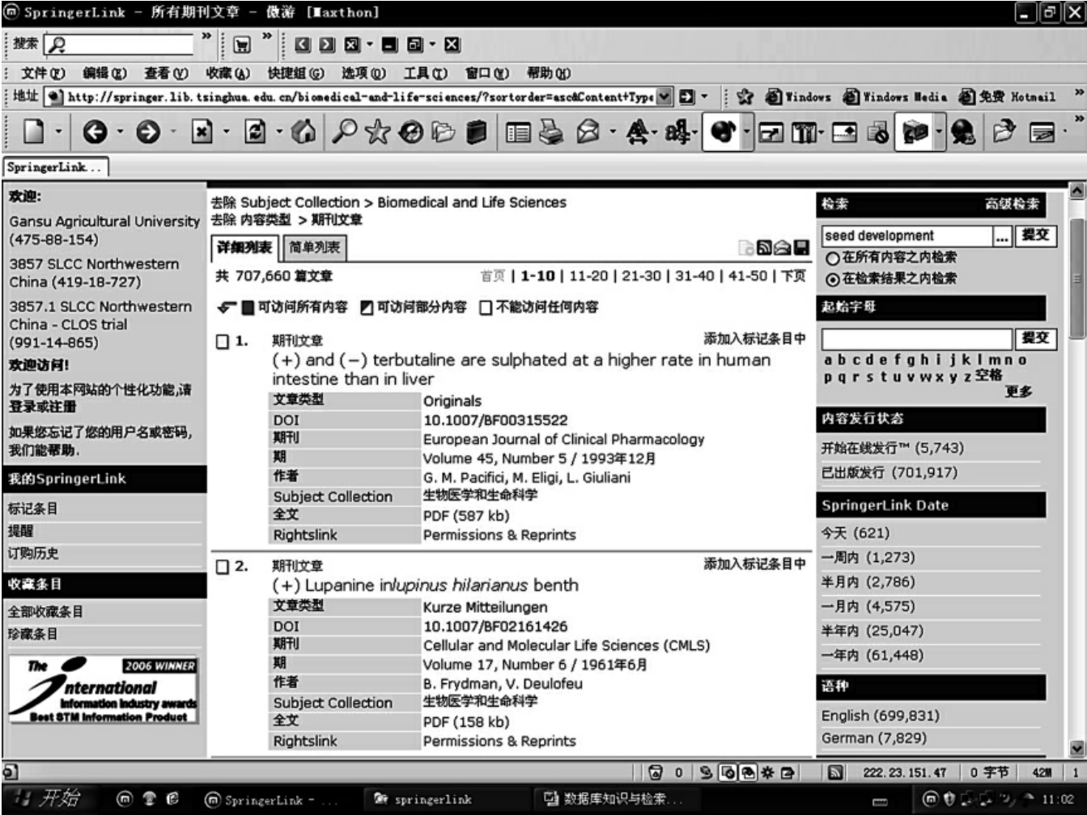Open the PDF (587 kb) full text link

[x=466, y=516]
